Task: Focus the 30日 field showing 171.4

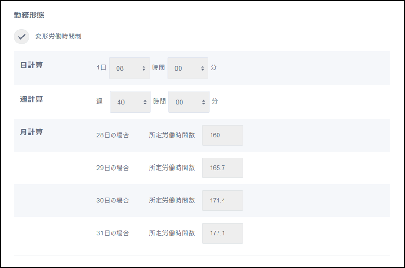Action: pos(222,201)
